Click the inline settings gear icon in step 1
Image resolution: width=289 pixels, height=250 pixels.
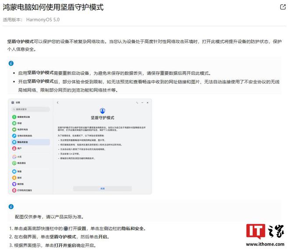(66, 229)
